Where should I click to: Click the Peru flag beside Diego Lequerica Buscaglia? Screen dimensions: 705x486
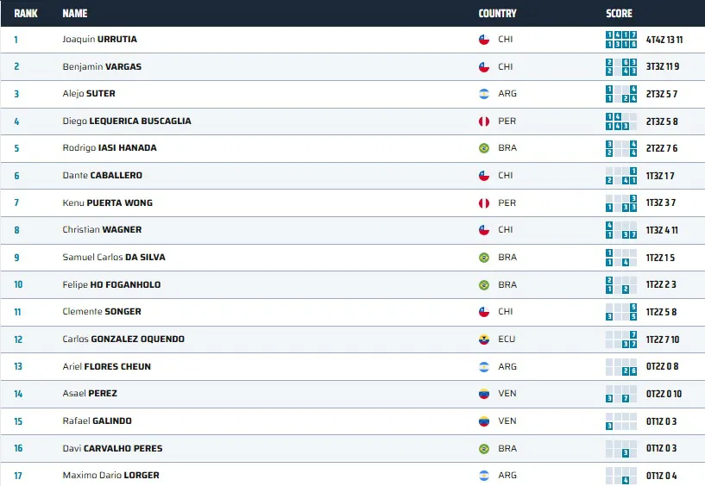coord(484,121)
